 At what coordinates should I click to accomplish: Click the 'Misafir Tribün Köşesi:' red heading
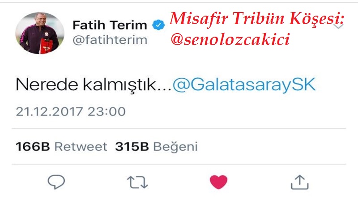coord(257,18)
